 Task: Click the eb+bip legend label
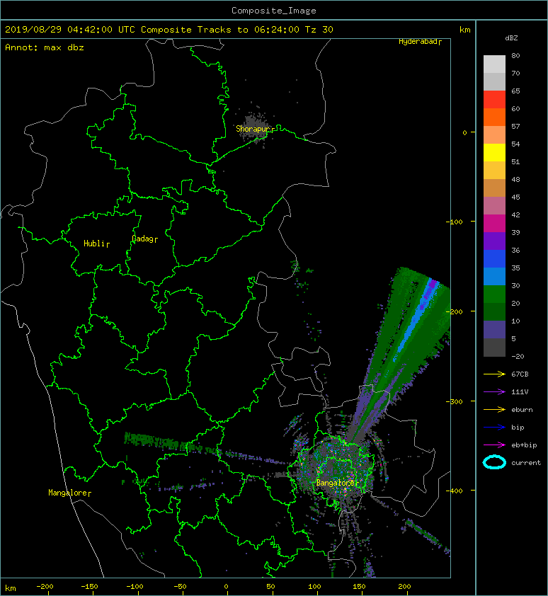(524, 445)
